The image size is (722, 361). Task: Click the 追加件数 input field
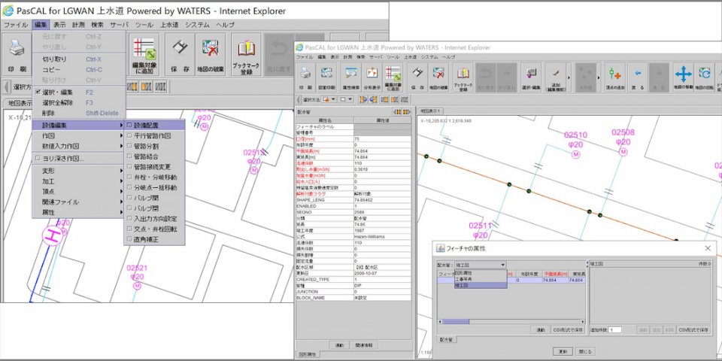614,329
